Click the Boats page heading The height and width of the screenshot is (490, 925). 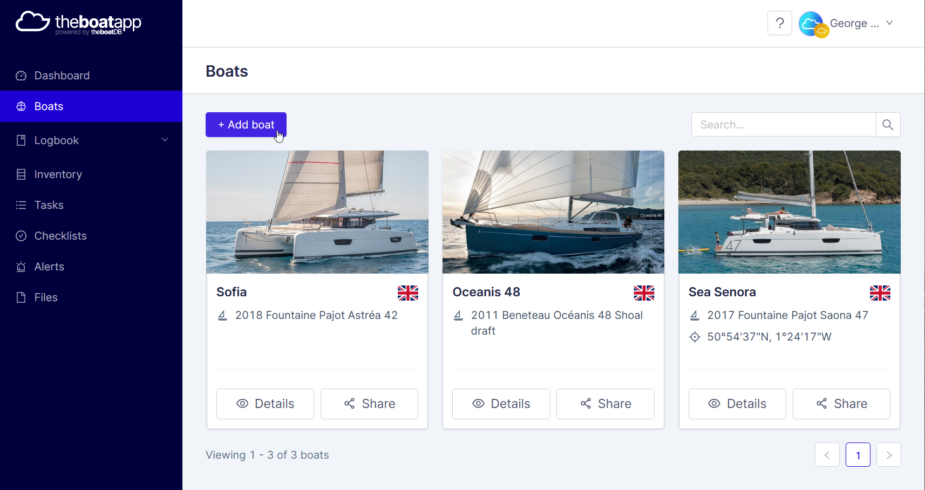tap(227, 71)
